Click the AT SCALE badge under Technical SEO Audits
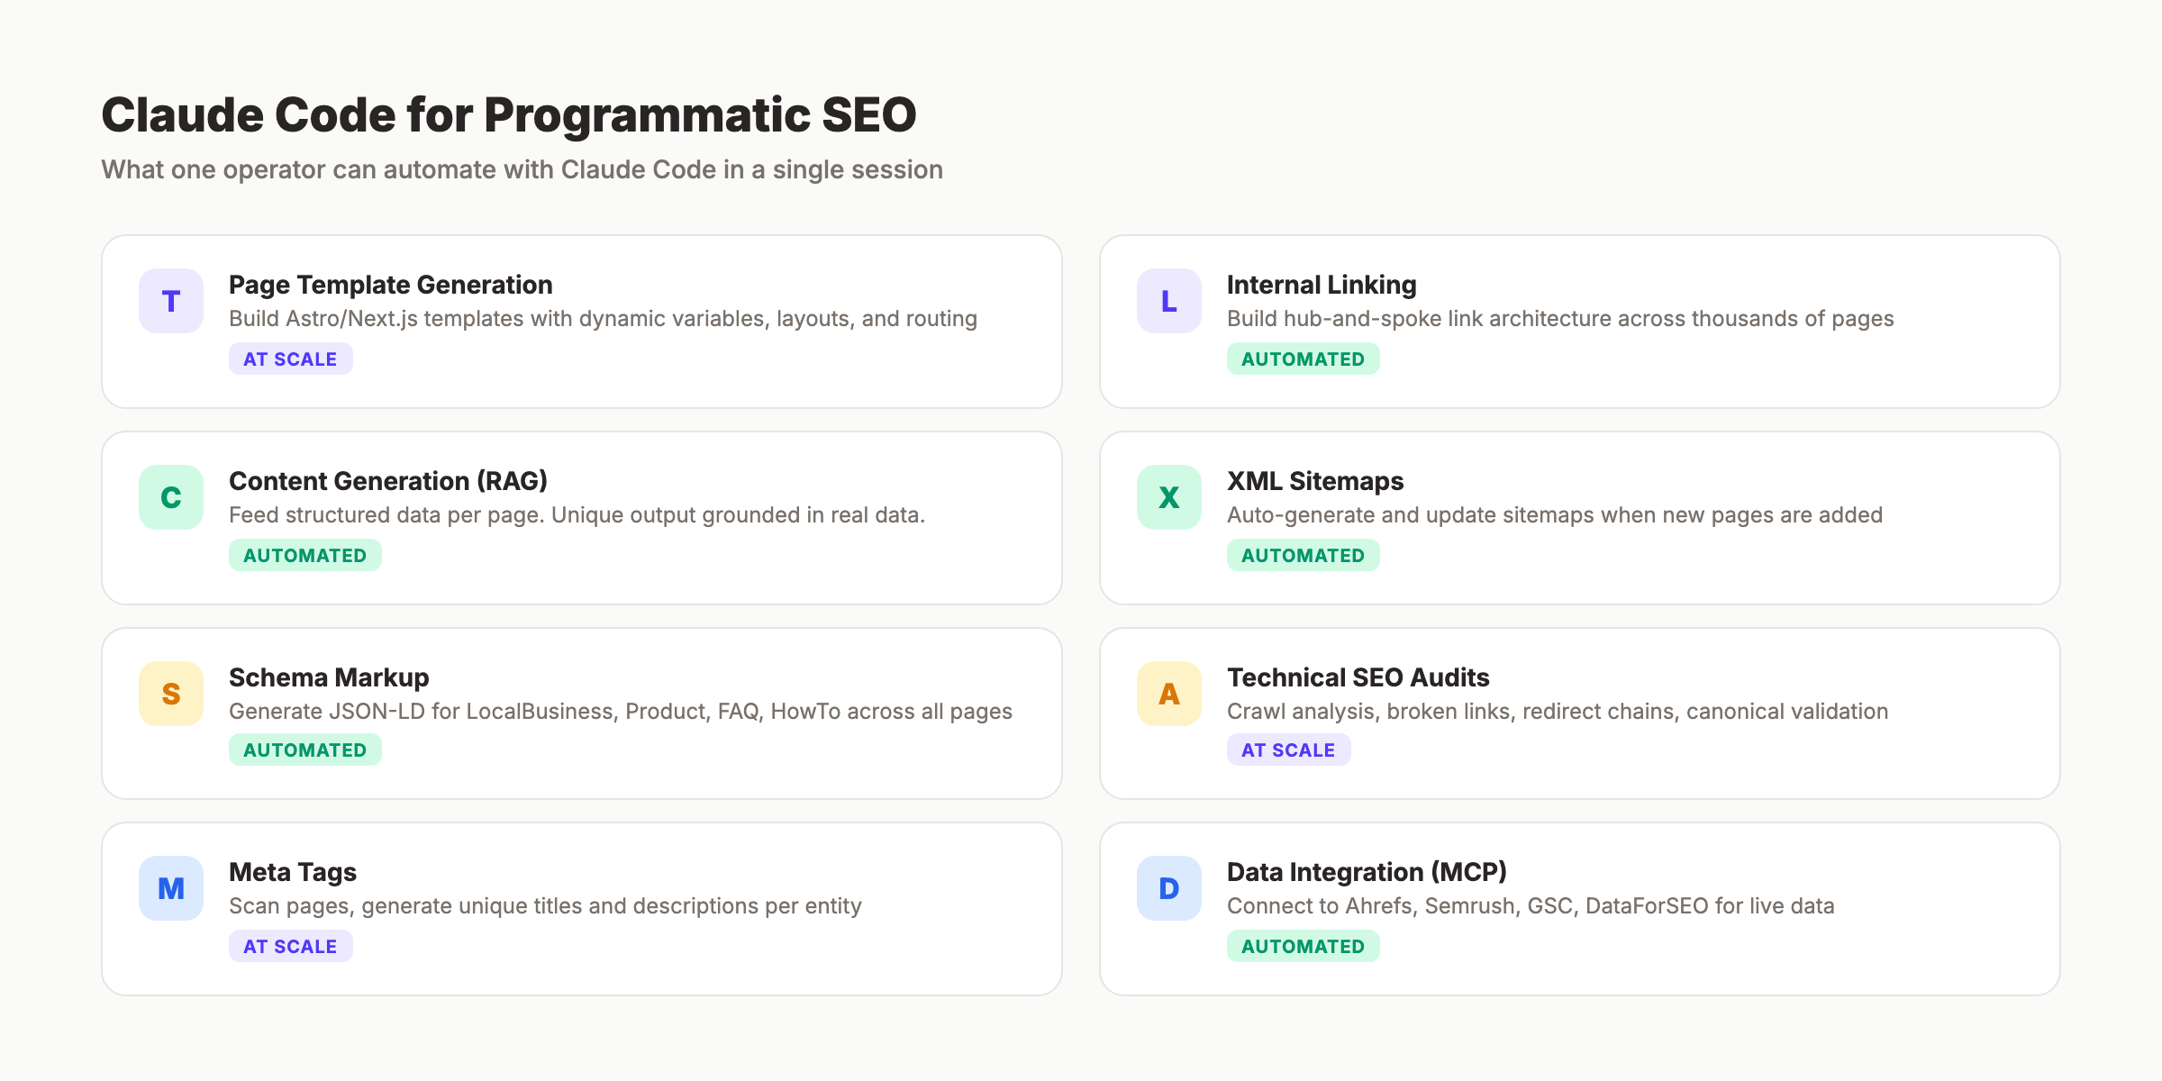Screen dimensions: 2162x1081 point(1289,749)
